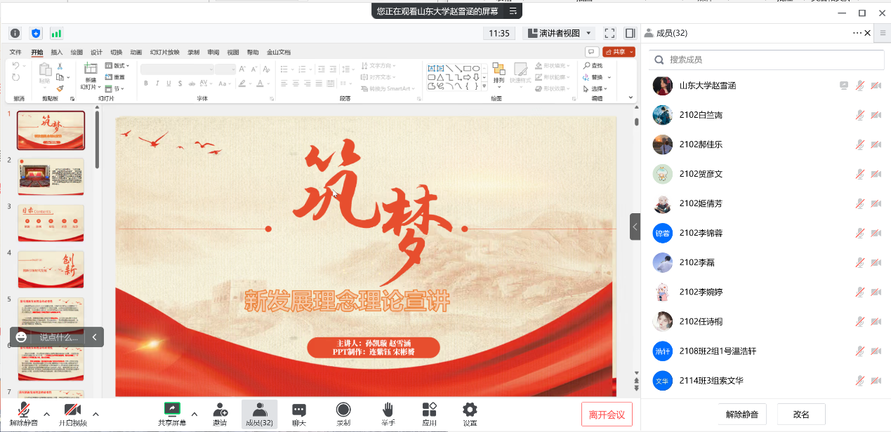Enter full screen view of shared screen
Viewport: 891px width, 432px height.
[x=609, y=33]
